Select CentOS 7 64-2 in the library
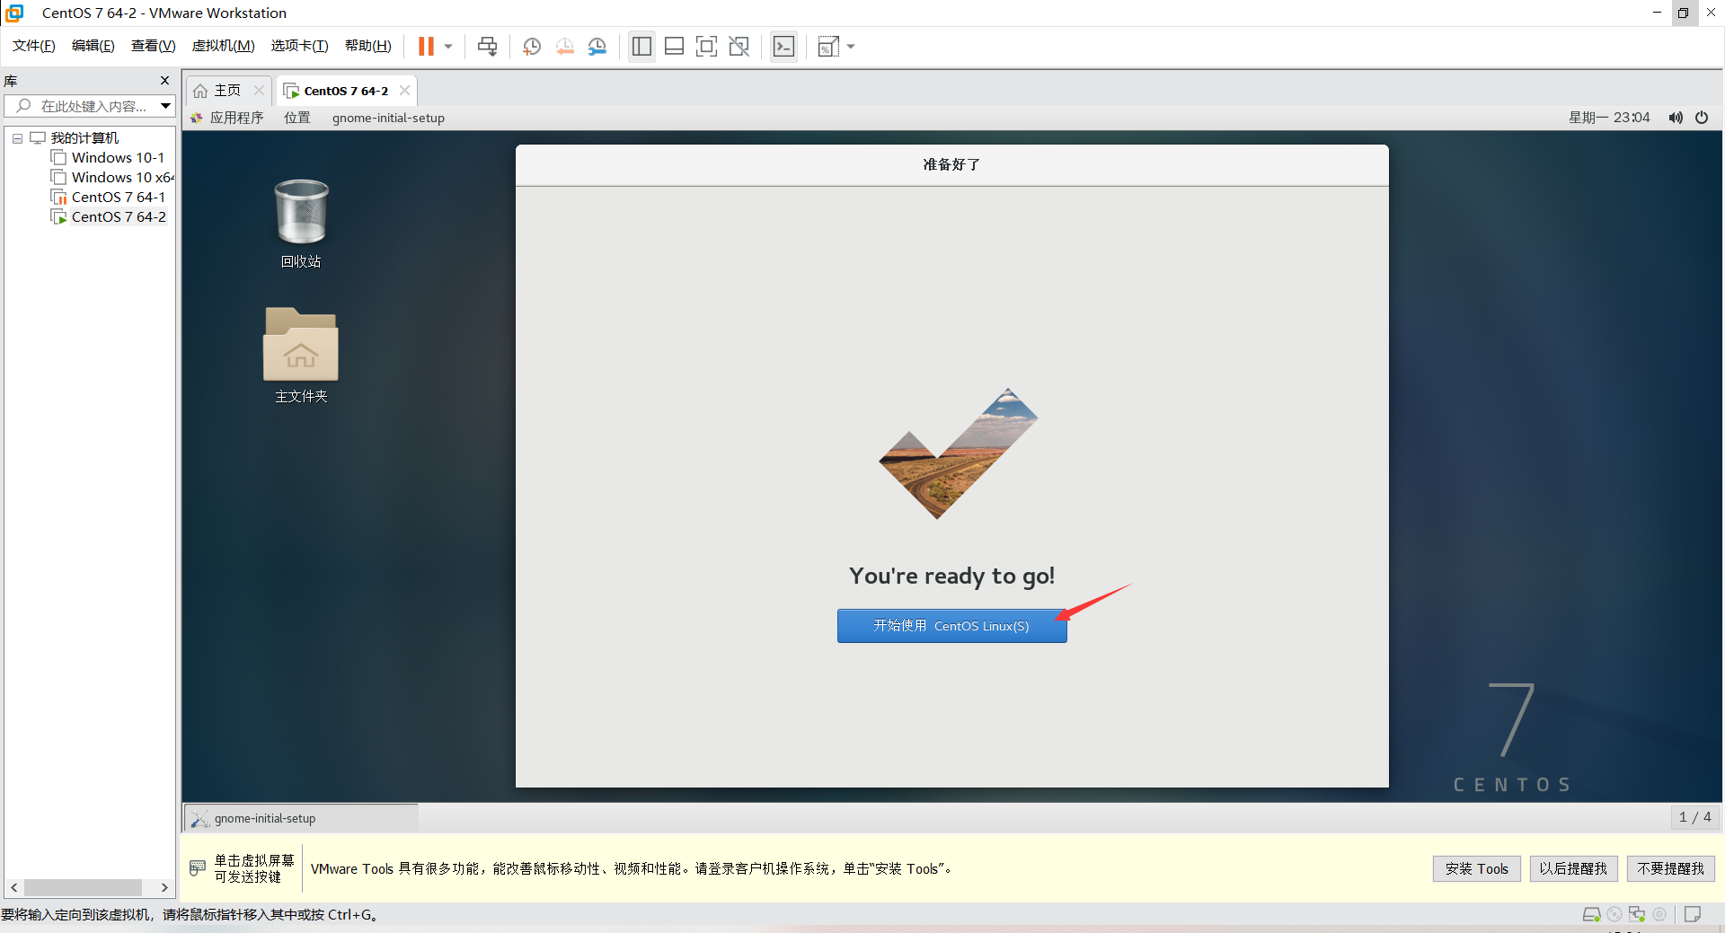 click(109, 217)
